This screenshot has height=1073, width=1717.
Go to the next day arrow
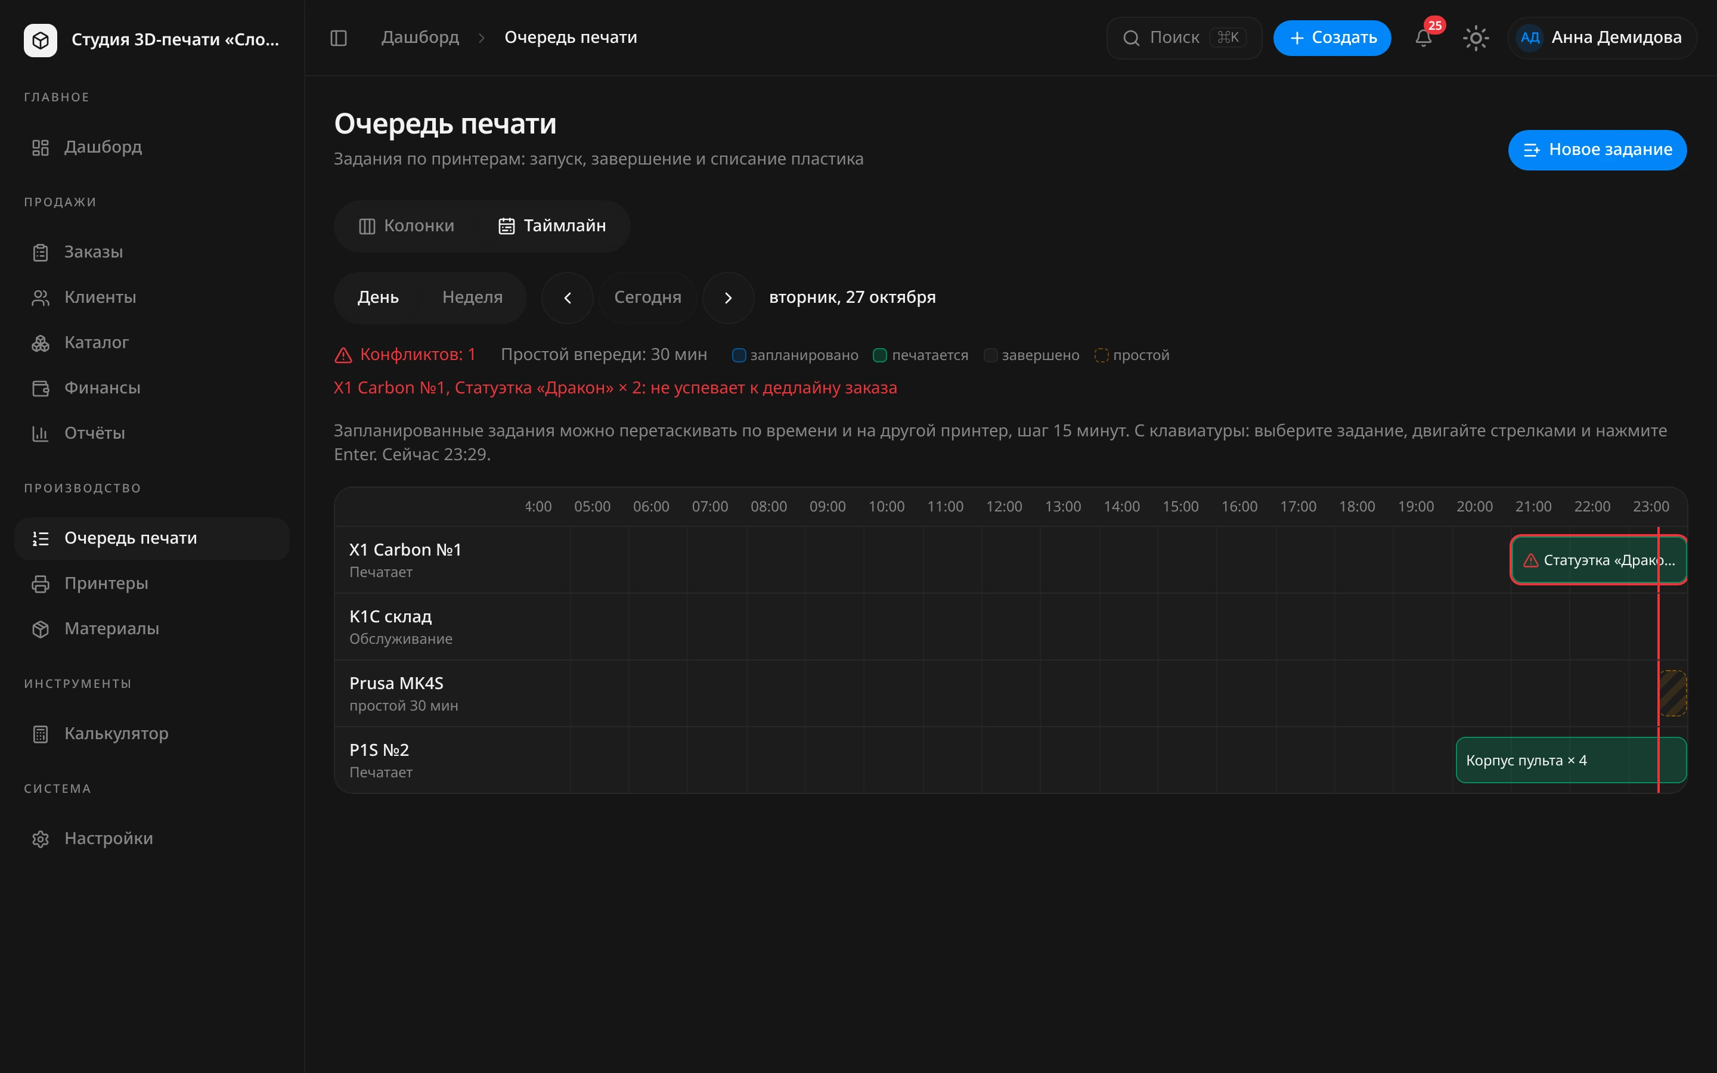(x=728, y=298)
